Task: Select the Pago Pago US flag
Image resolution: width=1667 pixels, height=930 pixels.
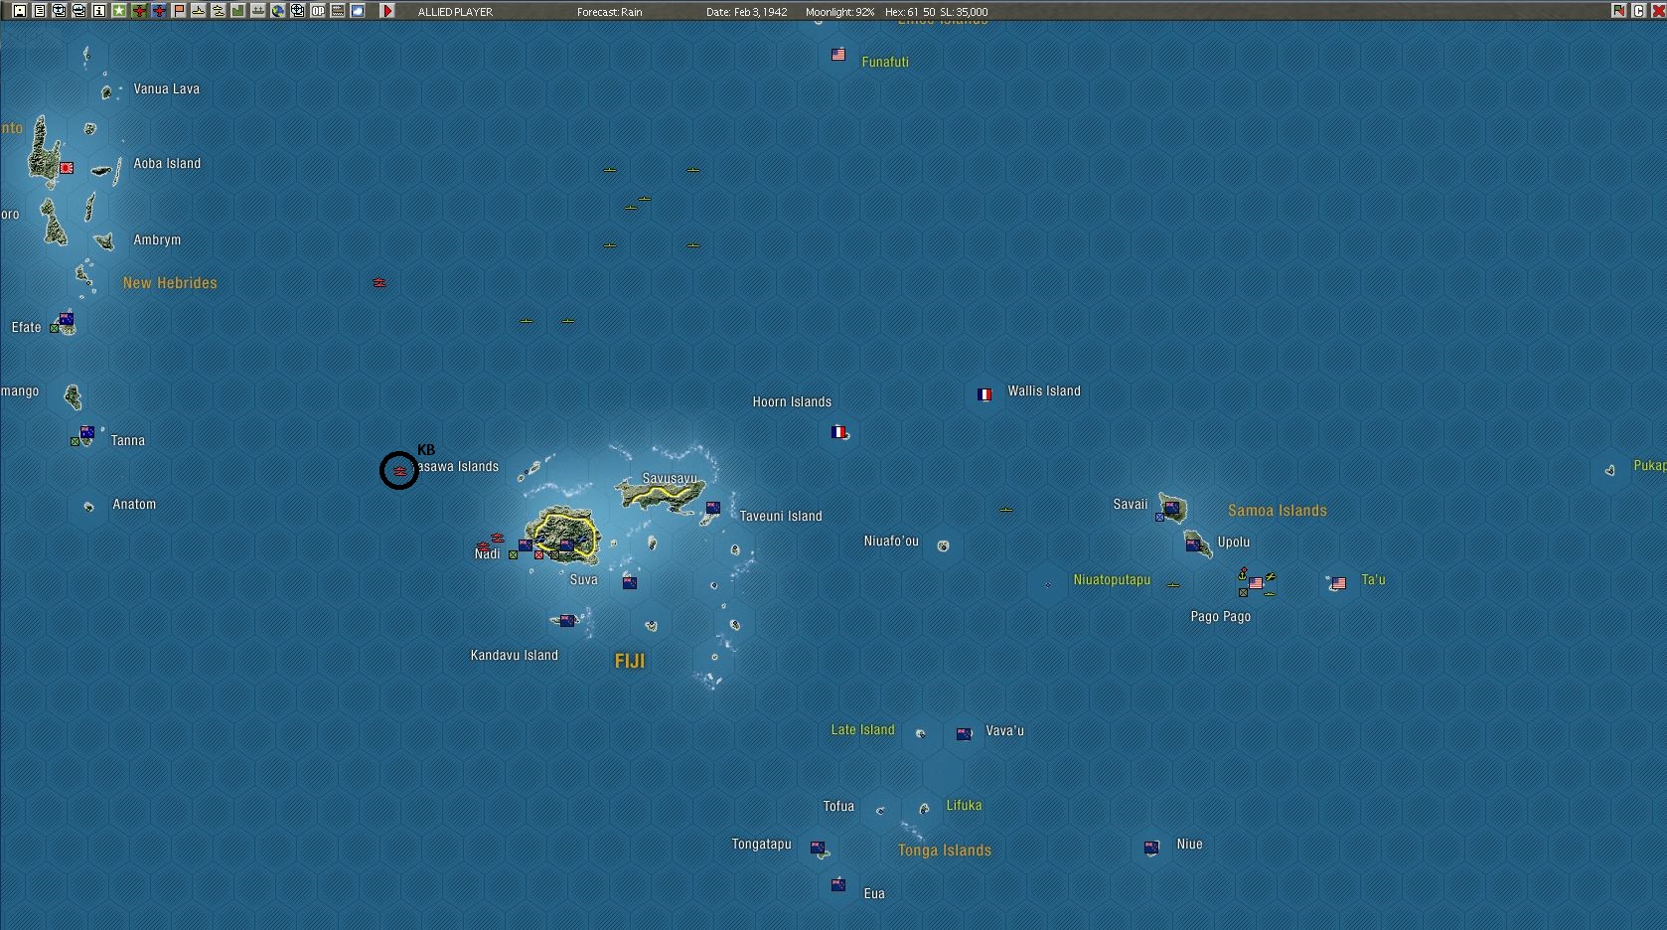Action: (x=1256, y=583)
